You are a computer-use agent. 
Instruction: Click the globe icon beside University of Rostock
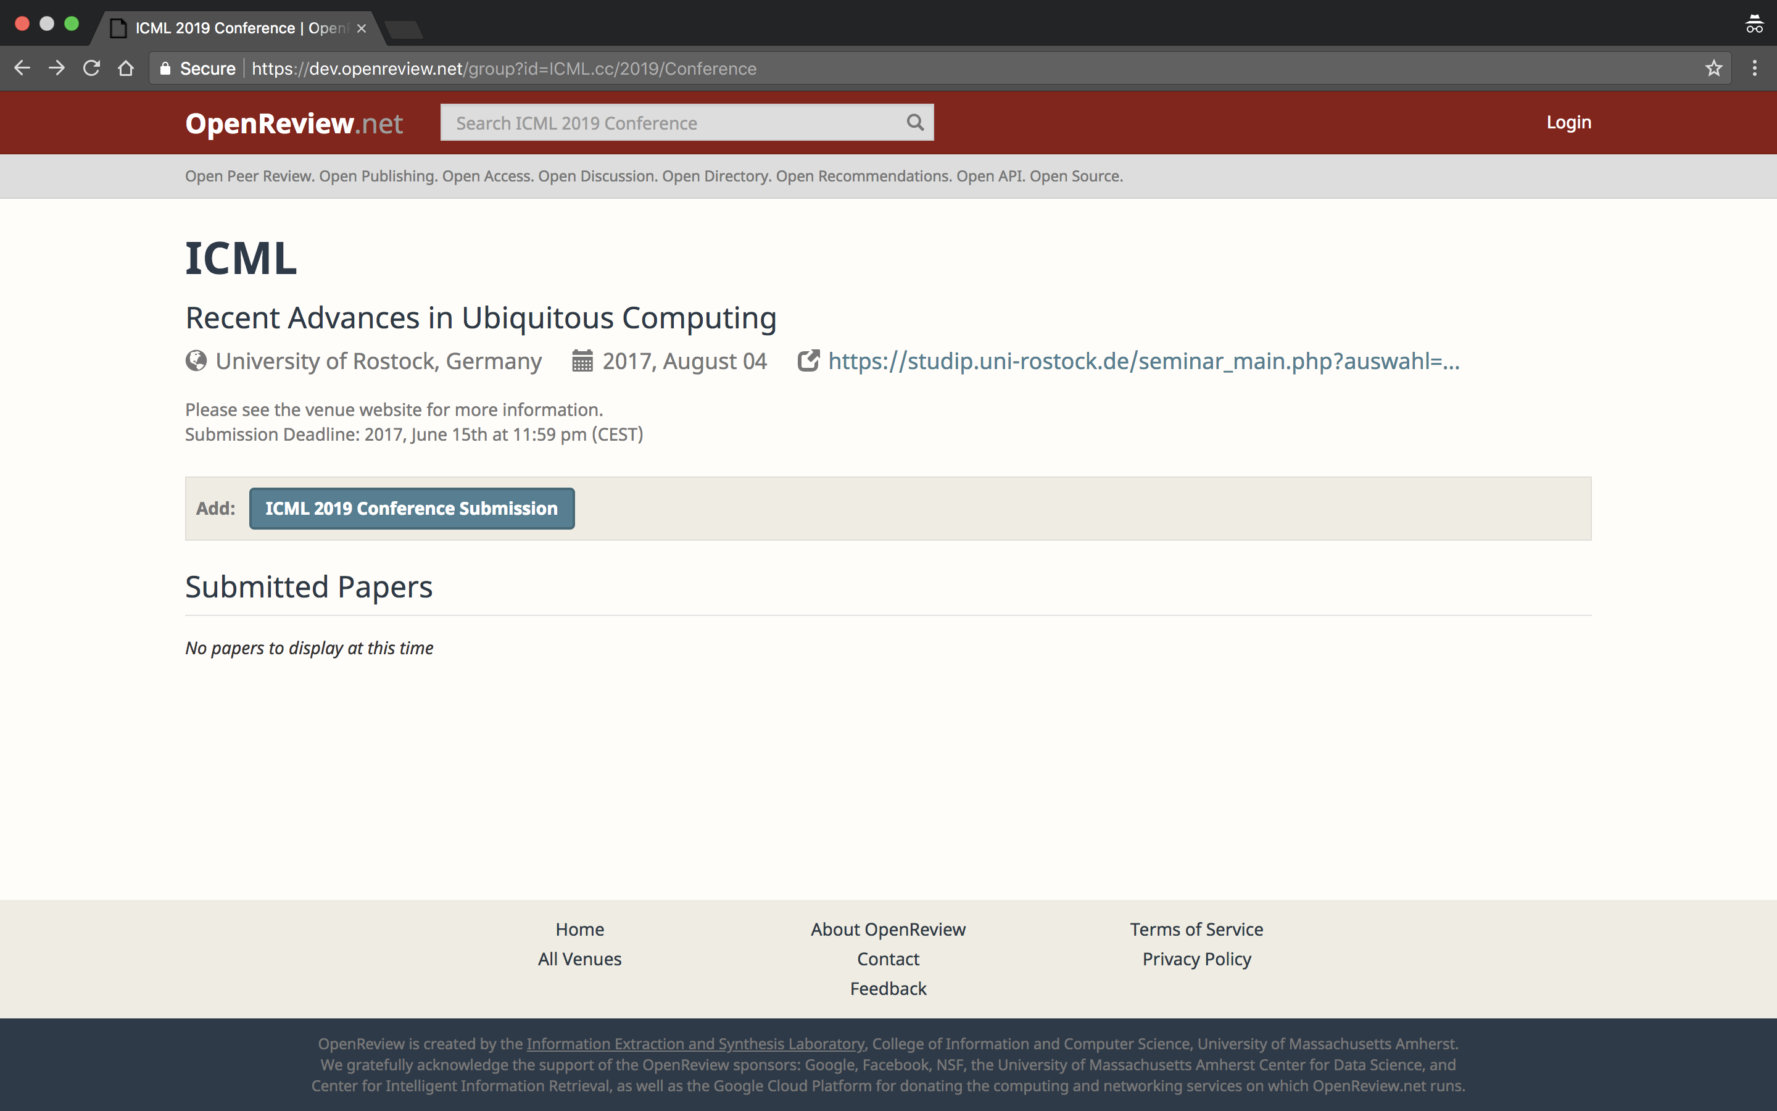[x=196, y=361]
